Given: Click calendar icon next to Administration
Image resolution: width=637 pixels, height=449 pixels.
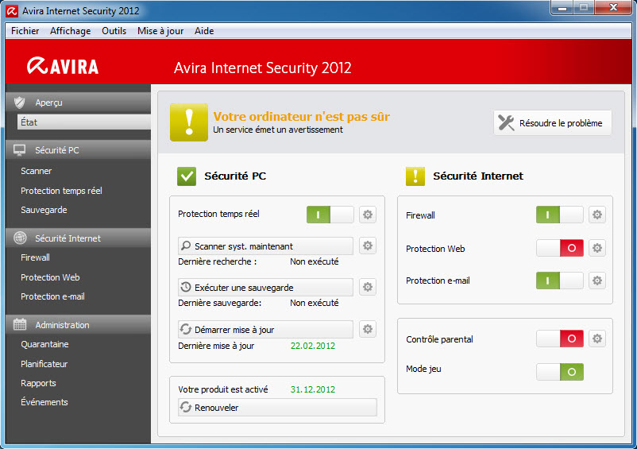Looking at the screenshot, I should coord(20,325).
